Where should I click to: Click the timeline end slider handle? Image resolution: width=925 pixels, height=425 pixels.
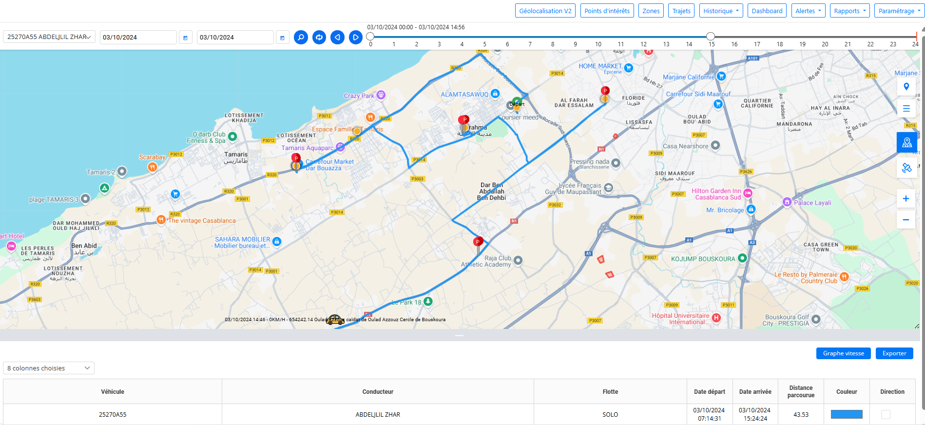point(711,36)
